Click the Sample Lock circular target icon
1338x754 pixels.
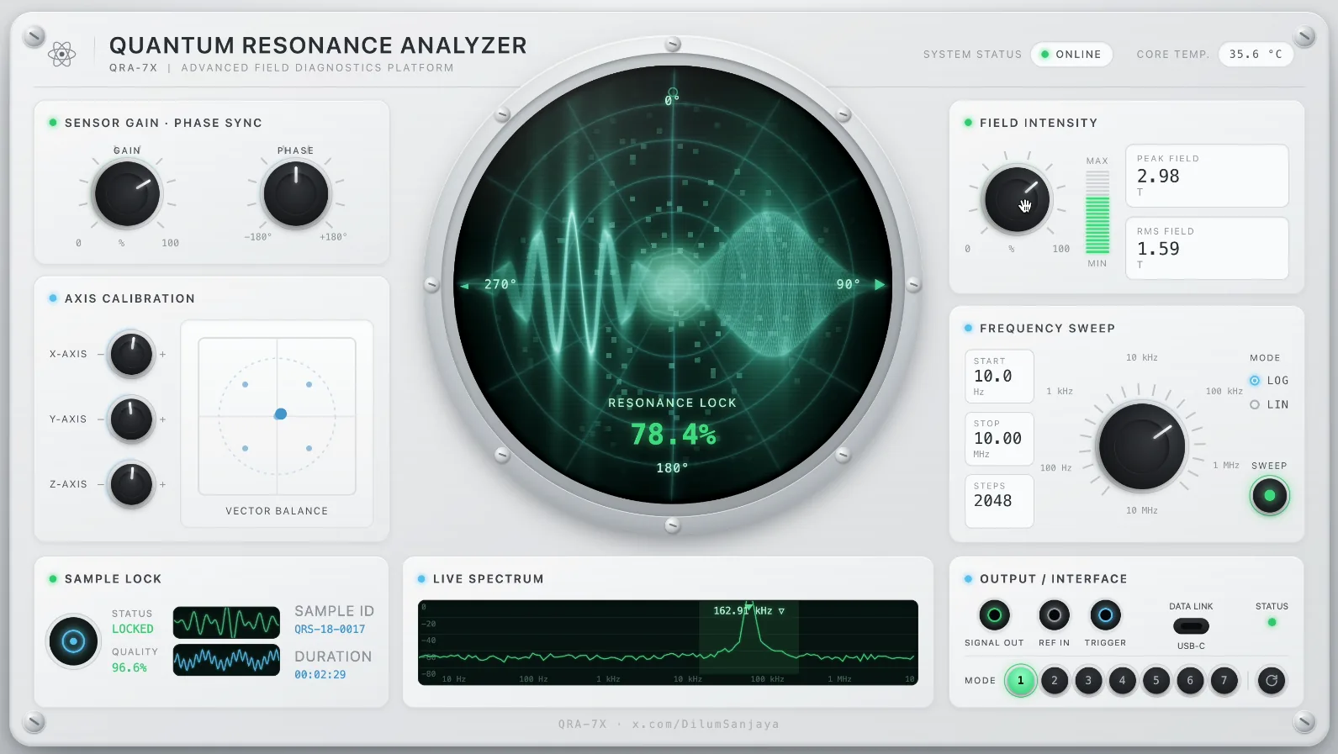(x=73, y=641)
